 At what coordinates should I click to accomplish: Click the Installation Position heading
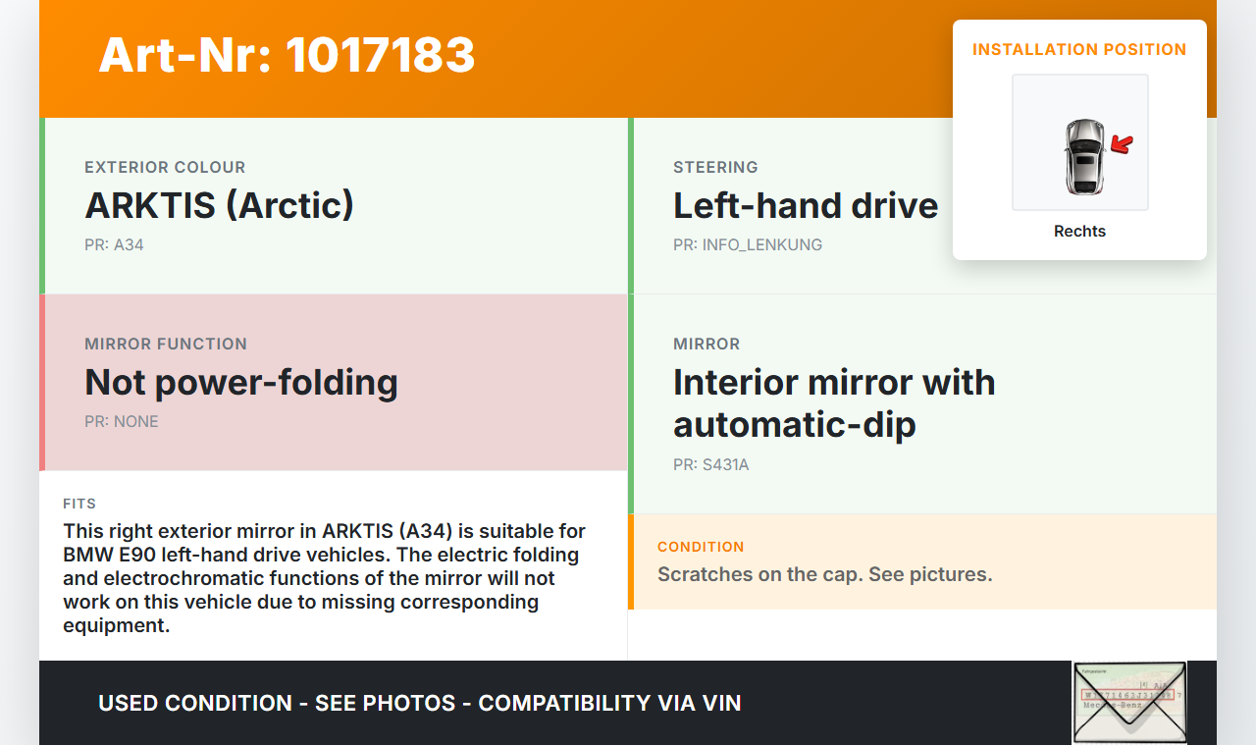point(1079,49)
